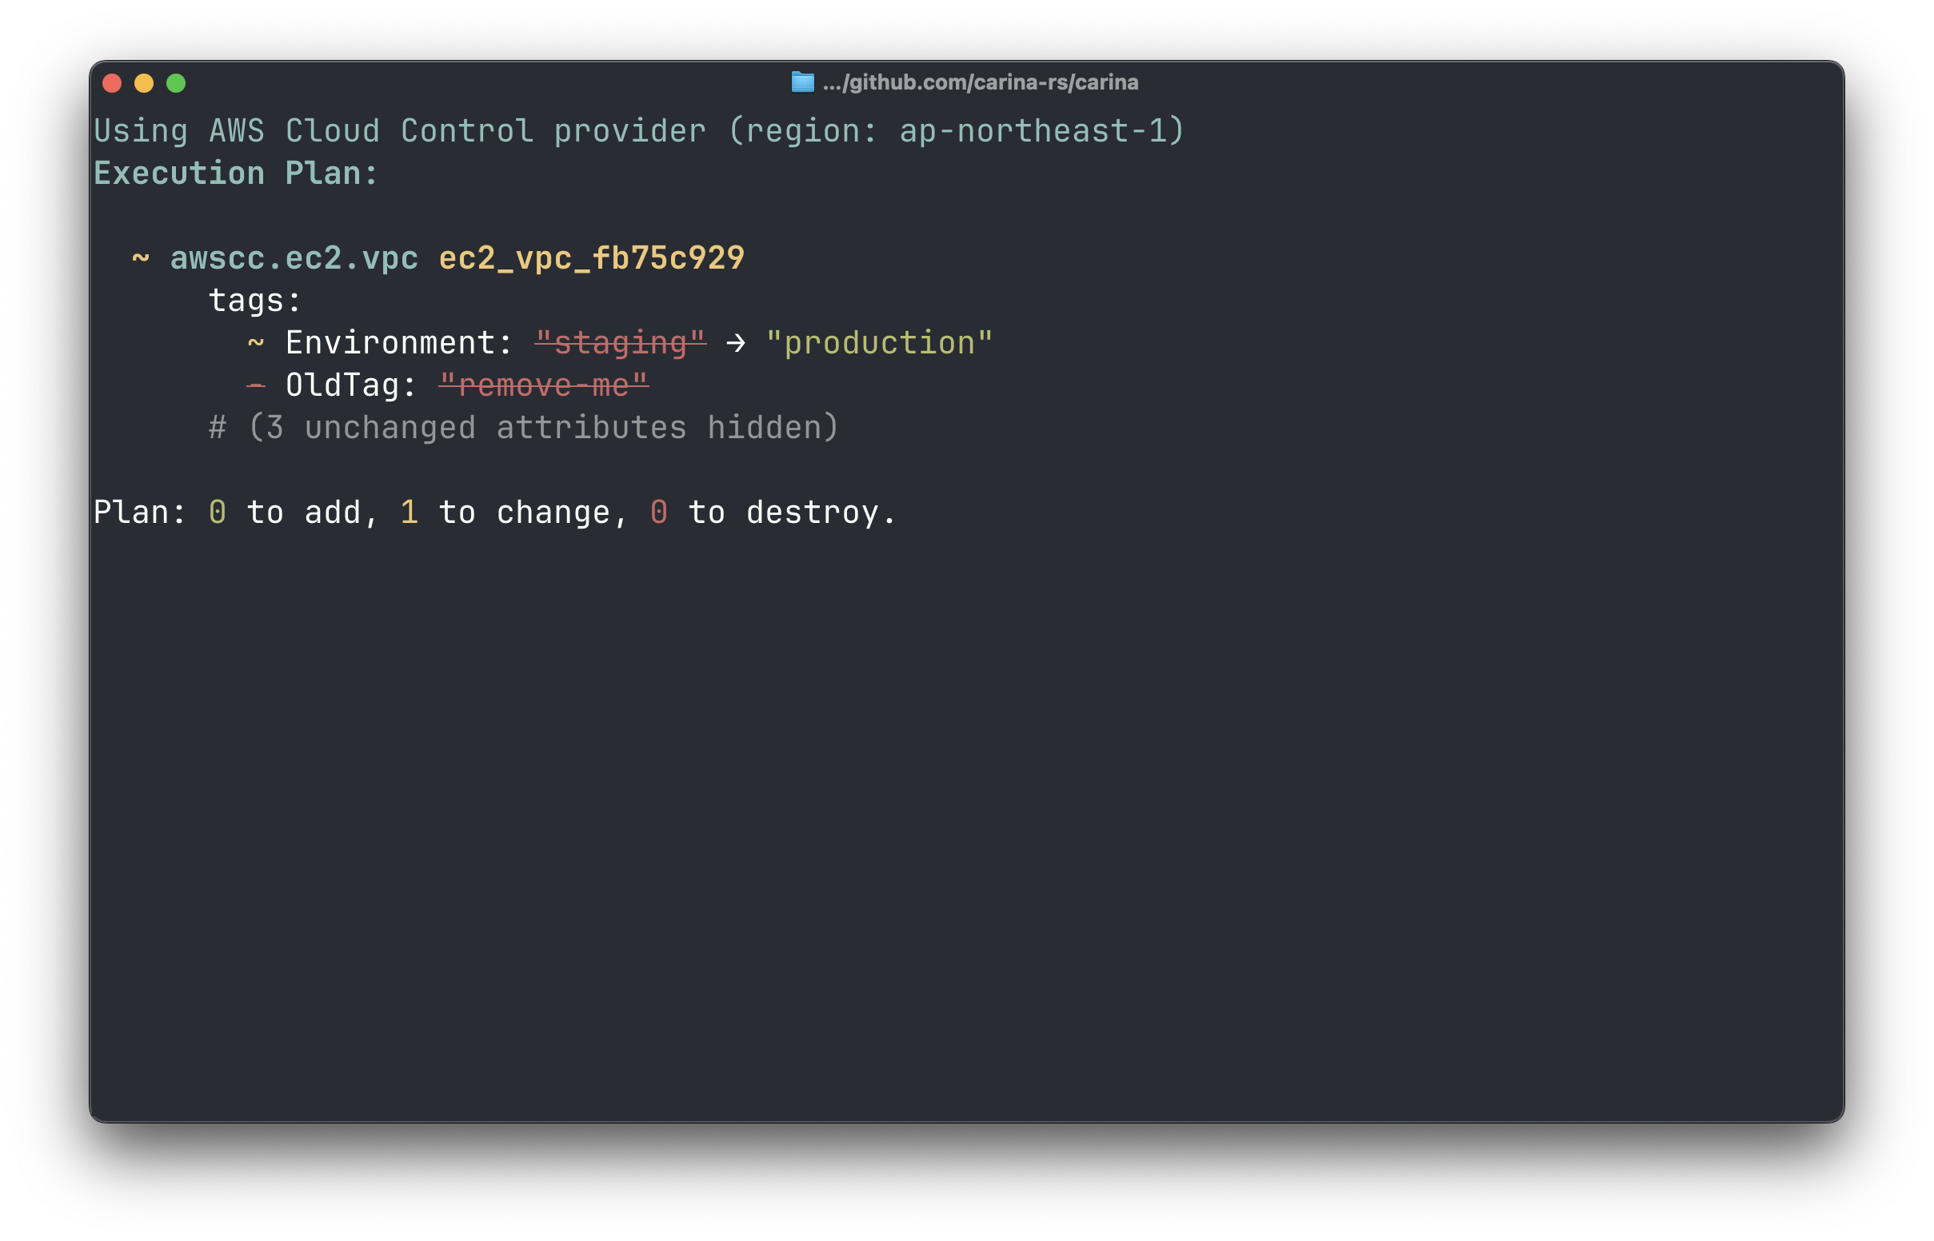Click the green "production" value
The height and width of the screenshot is (1241, 1934).
click(x=879, y=343)
